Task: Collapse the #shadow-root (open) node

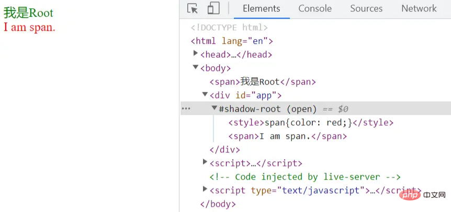Action: tap(215, 108)
